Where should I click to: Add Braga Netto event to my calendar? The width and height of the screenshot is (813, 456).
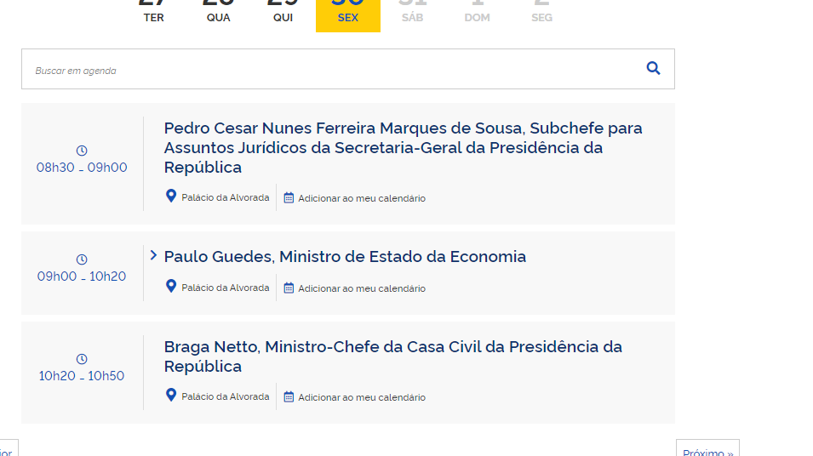click(361, 397)
